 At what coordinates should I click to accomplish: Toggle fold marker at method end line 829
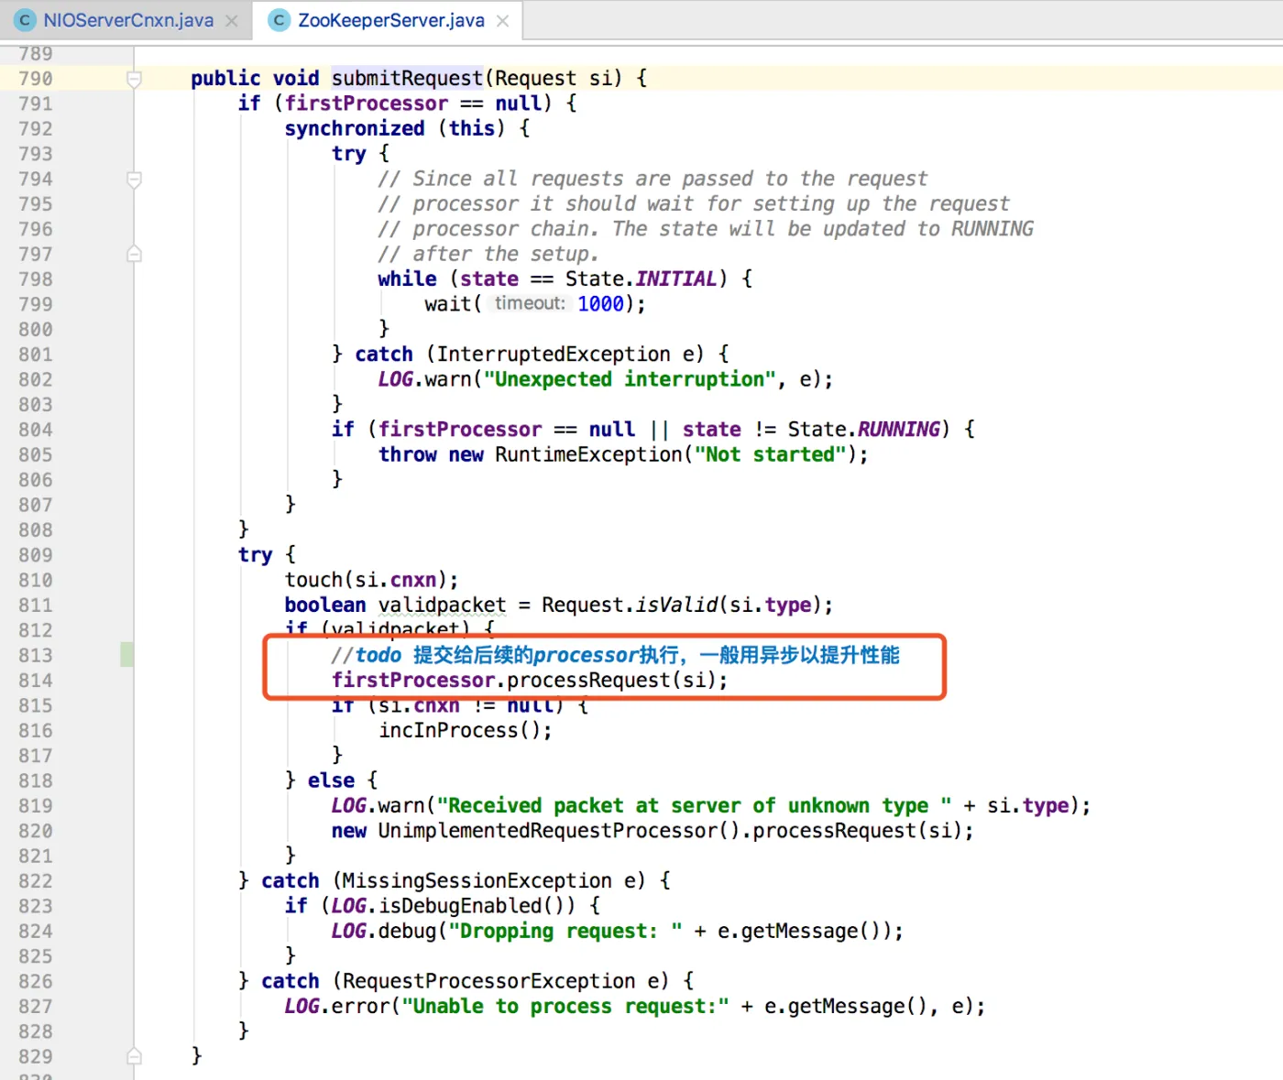pyautogui.click(x=134, y=1055)
